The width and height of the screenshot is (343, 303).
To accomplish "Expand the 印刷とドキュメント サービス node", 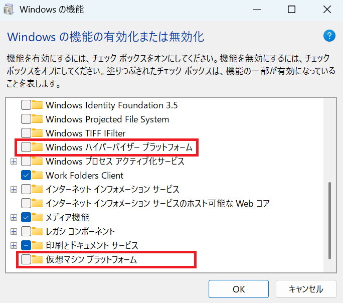I will coord(14,246).
